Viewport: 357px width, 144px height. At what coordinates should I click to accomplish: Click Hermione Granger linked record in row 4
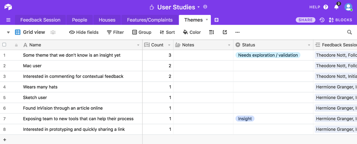click(336, 87)
